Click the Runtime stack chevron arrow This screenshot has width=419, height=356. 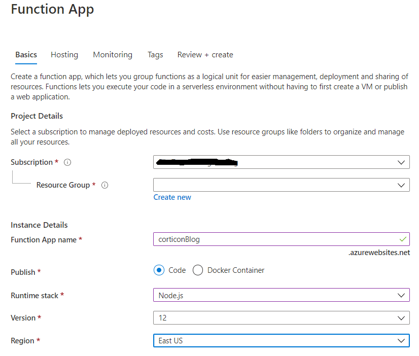pyautogui.click(x=402, y=295)
